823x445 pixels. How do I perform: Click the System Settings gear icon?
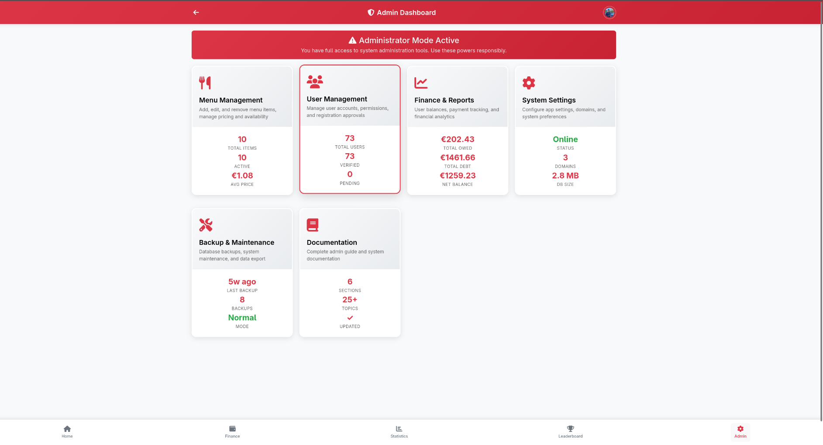click(528, 82)
